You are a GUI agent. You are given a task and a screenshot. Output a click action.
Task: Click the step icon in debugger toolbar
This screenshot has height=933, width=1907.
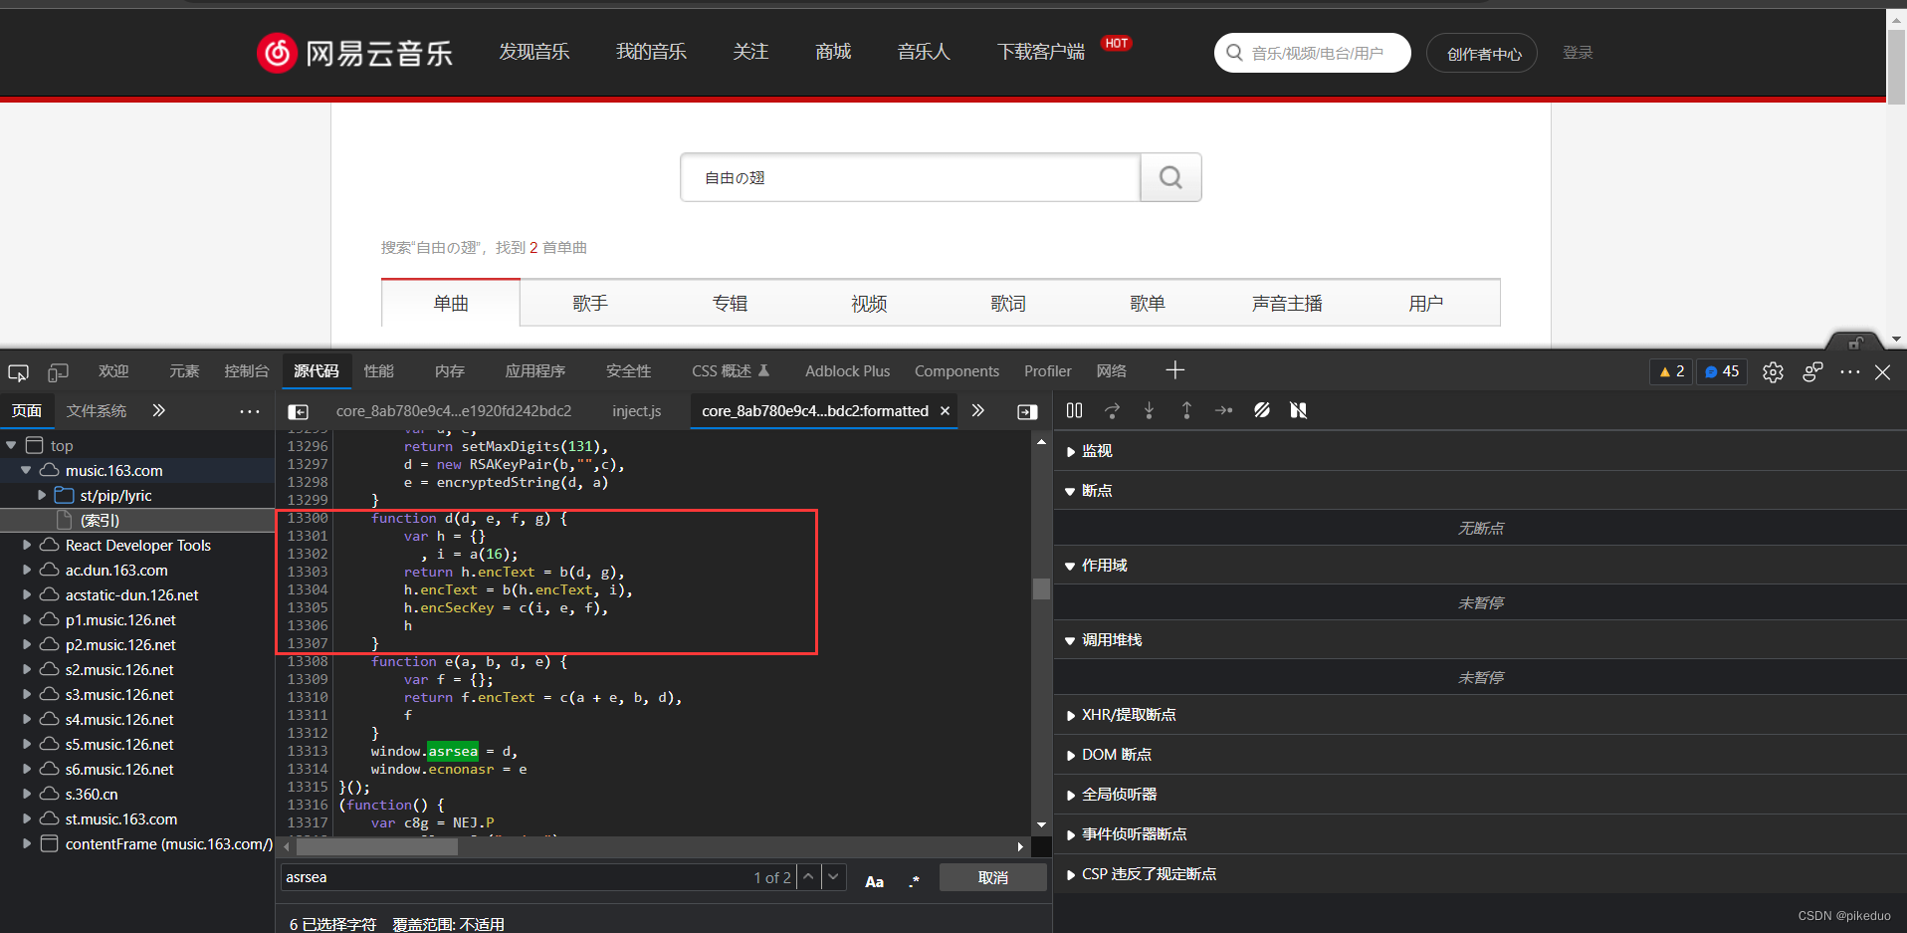tap(1224, 410)
